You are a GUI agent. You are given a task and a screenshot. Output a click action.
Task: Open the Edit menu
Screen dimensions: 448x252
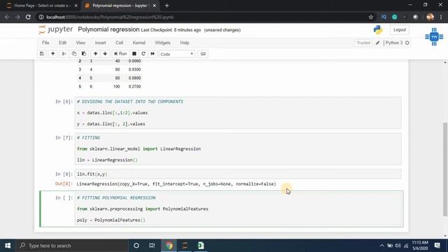[62, 43]
